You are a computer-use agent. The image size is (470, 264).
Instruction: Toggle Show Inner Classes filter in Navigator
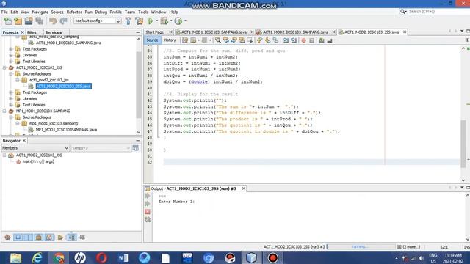[x=49, y=237]
